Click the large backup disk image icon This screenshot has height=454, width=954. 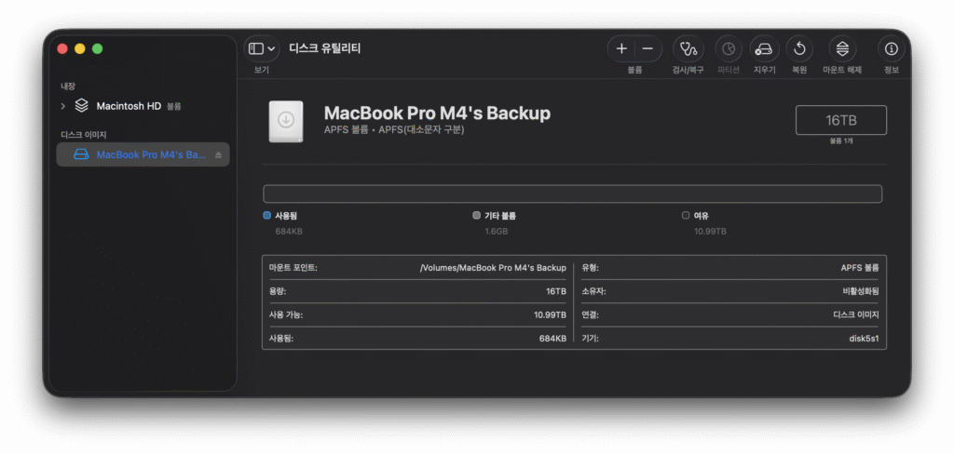pos(285,121)
